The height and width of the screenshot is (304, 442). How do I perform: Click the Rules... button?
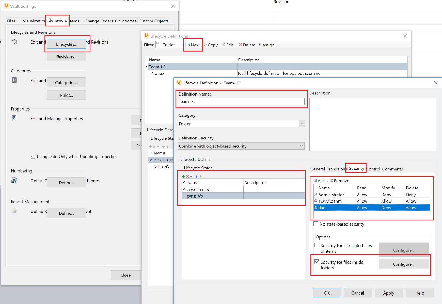pos(67,95)
